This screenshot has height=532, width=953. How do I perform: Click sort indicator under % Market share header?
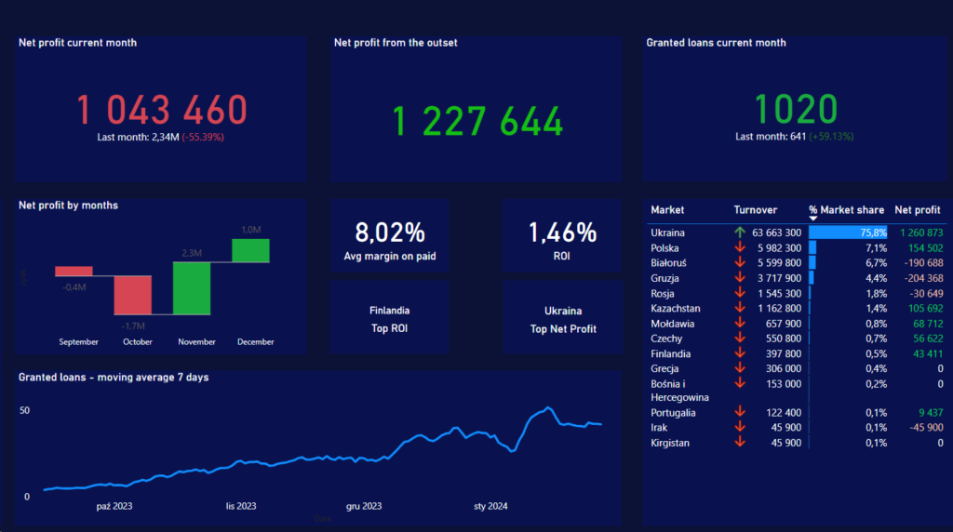813,219
